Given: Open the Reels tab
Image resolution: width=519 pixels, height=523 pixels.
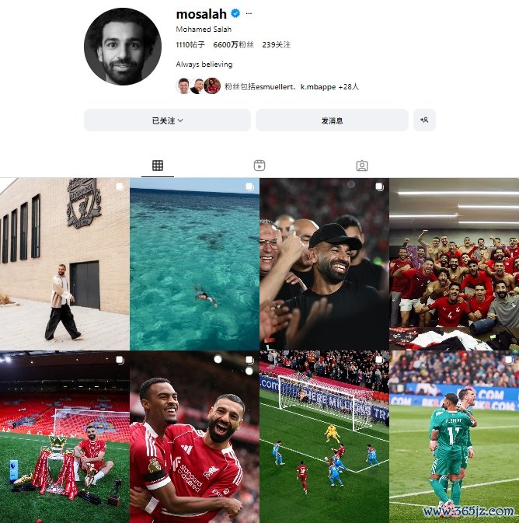Looking at the screenshot, I should click(259, 166).
